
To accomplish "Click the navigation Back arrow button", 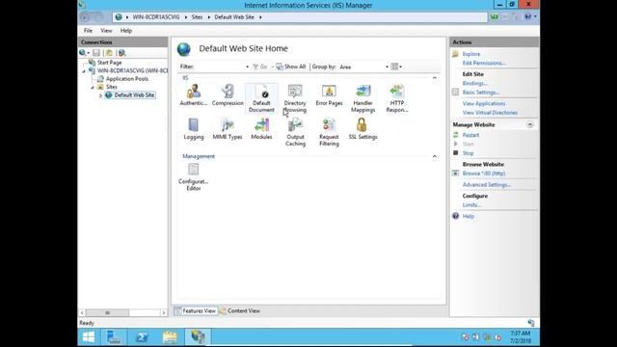I will coord(85,17).
